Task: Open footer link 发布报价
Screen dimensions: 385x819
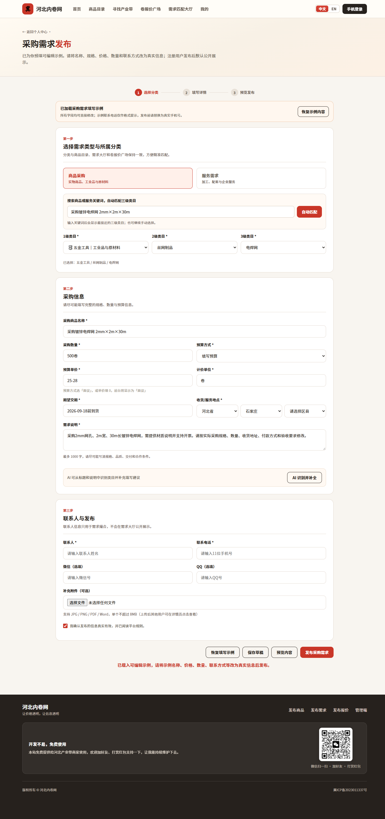Action: pos(341,710)
